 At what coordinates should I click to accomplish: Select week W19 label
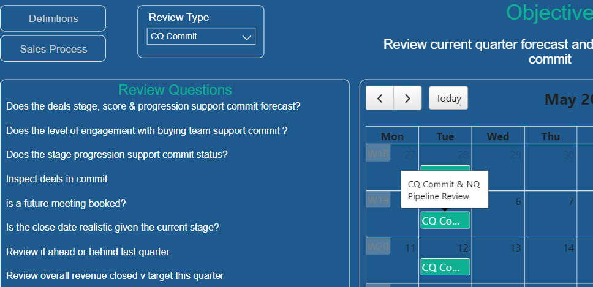coord(378,200)
